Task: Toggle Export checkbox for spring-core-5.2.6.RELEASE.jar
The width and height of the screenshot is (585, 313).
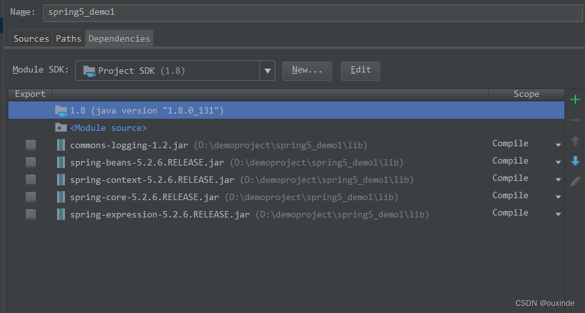Action: (31, 196)
